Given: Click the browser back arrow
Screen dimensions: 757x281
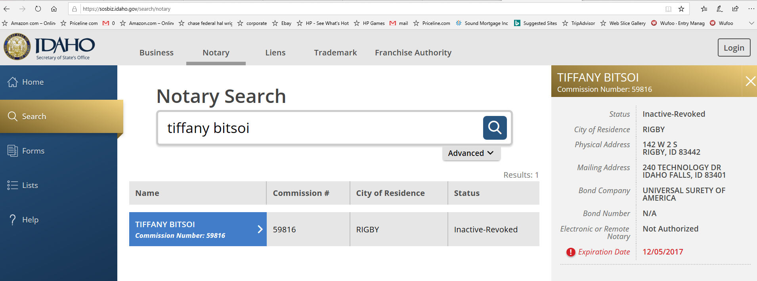Looking at the screenshot, I should pyautogui.click(x=7, y=9).
